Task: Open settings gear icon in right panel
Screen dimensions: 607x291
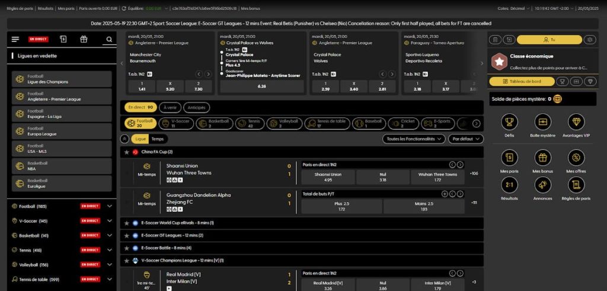Action: [590, 40]
